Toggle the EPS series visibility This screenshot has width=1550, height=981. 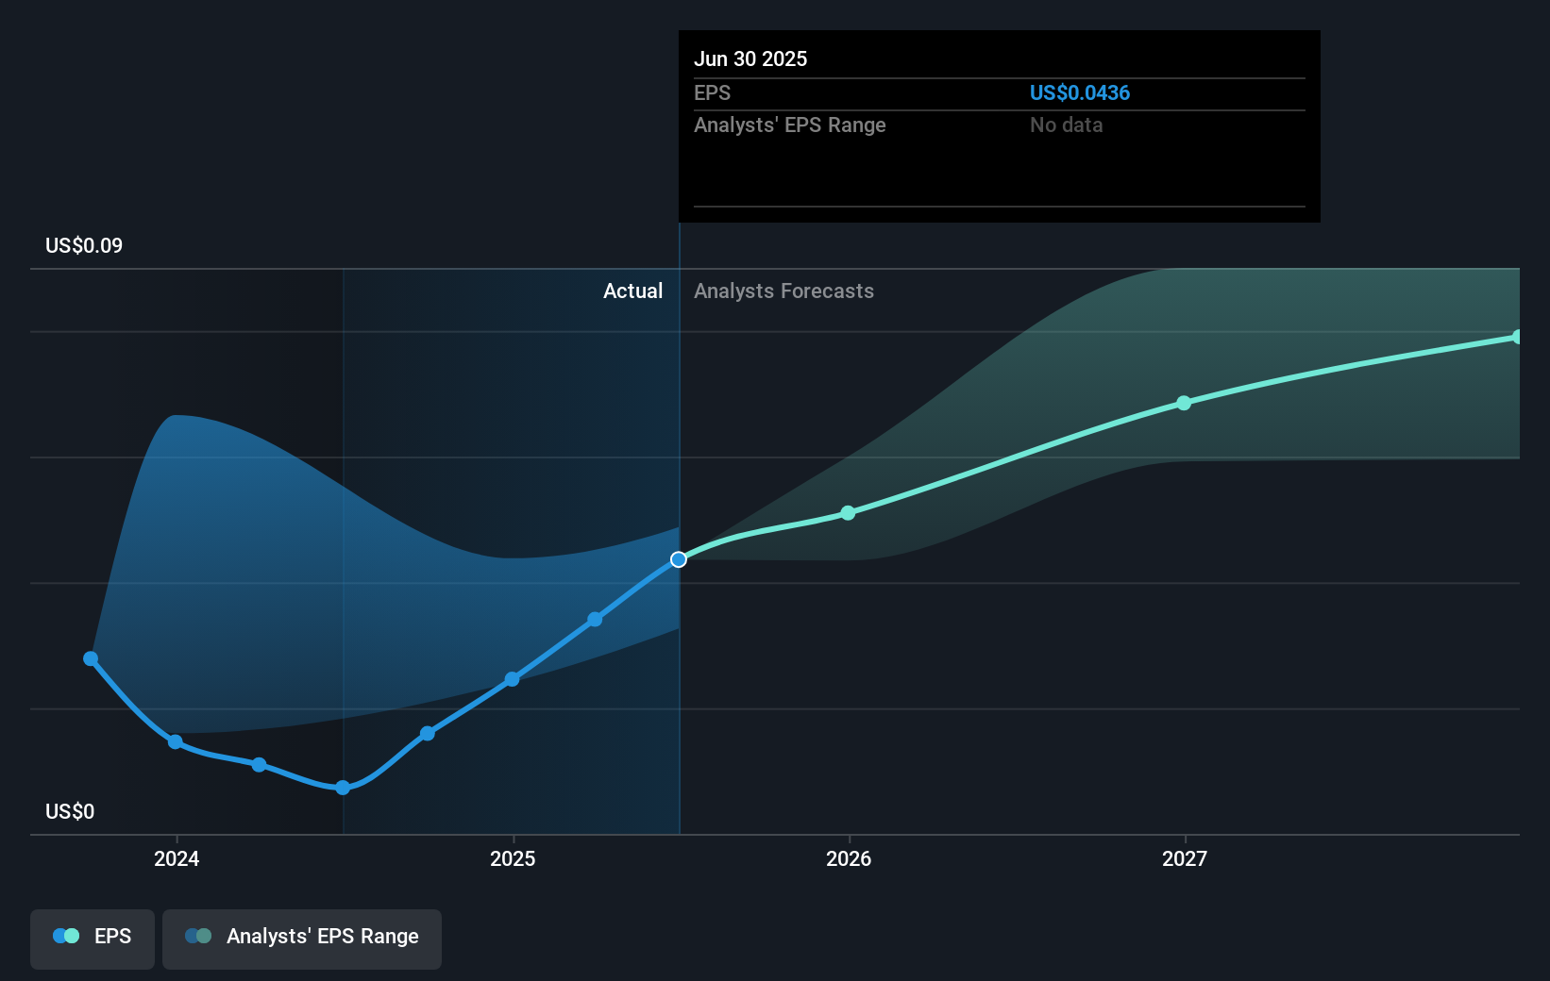click(x=92, y=939)
